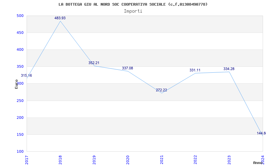Select the 483.93 data label
266x166 pixels.
[x=60, y=18]
